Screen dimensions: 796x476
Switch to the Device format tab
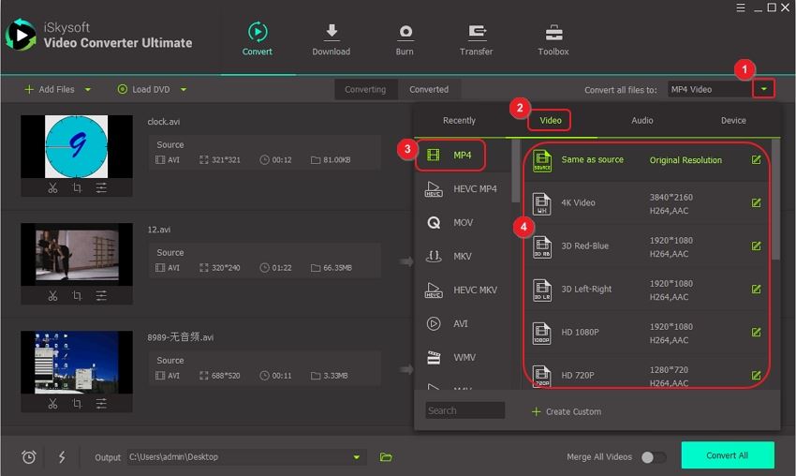pyautogui.click(x=733, y=121)
